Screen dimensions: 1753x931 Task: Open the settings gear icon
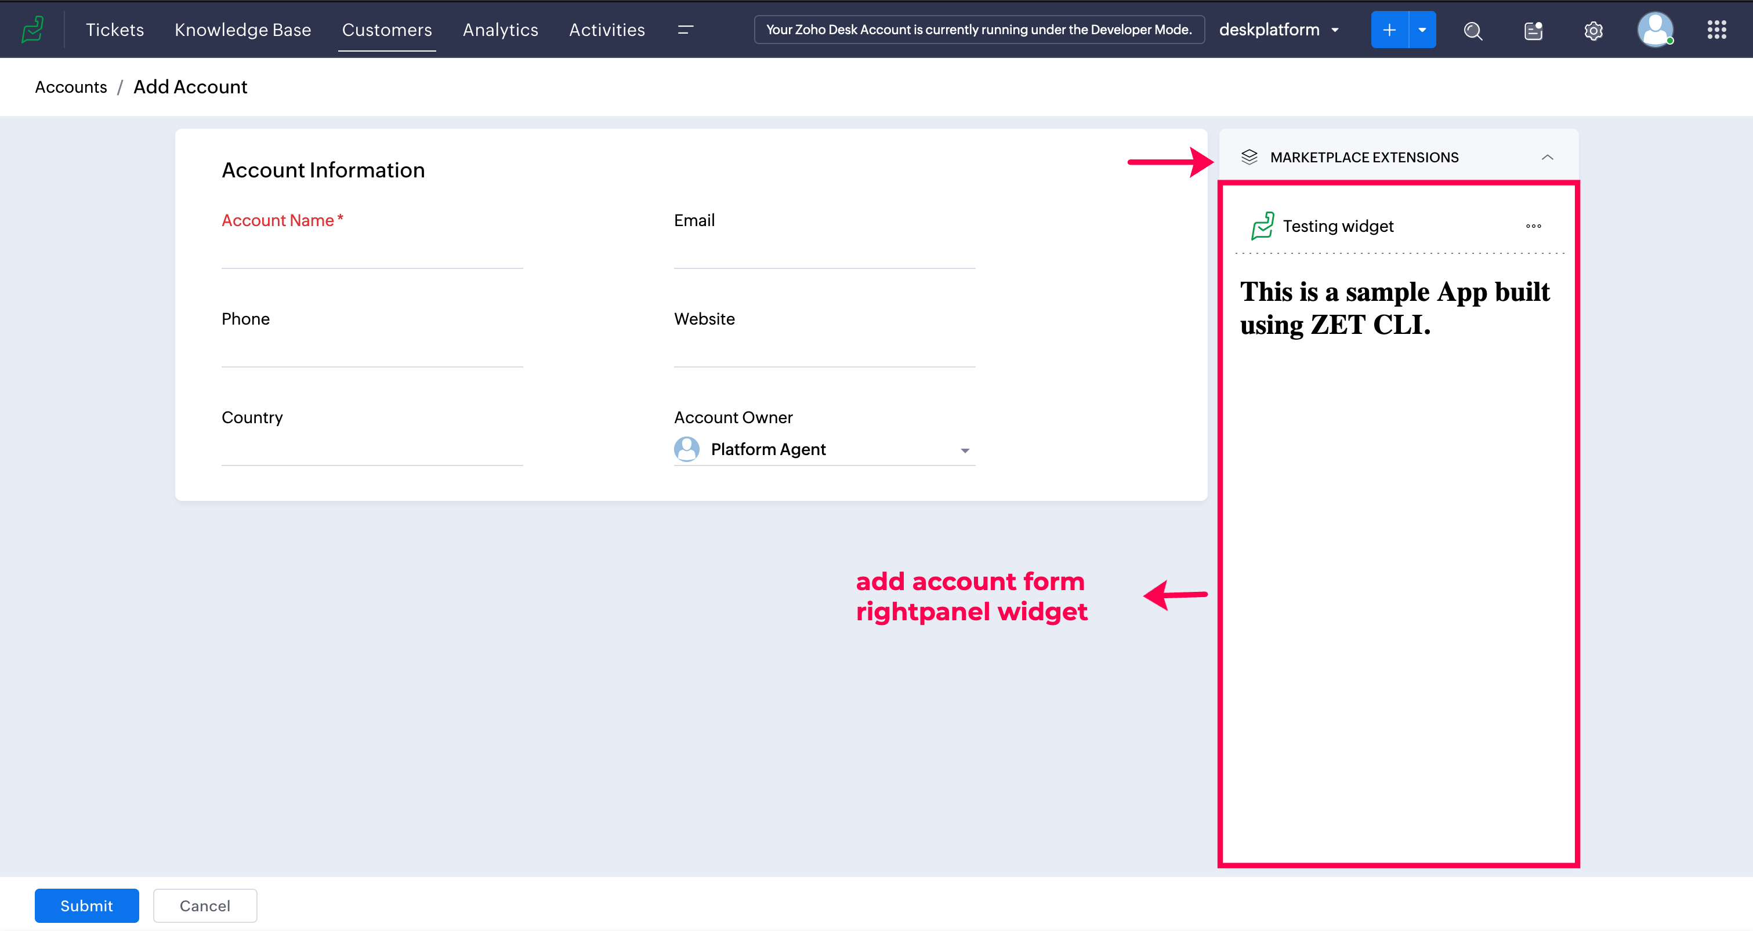(x=1593, y=31)
